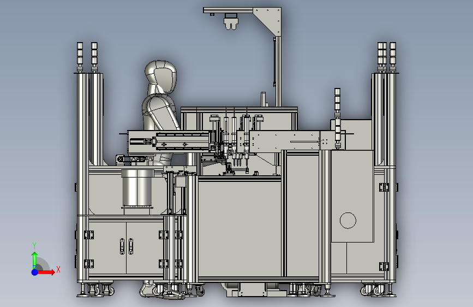This screenshot has width=473, height=307.
Task: Select the circular port on the right panel
Action: pos(348,220)
